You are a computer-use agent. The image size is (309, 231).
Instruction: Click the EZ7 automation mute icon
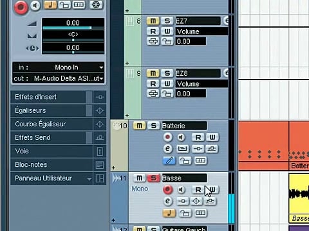coord(153,41)
